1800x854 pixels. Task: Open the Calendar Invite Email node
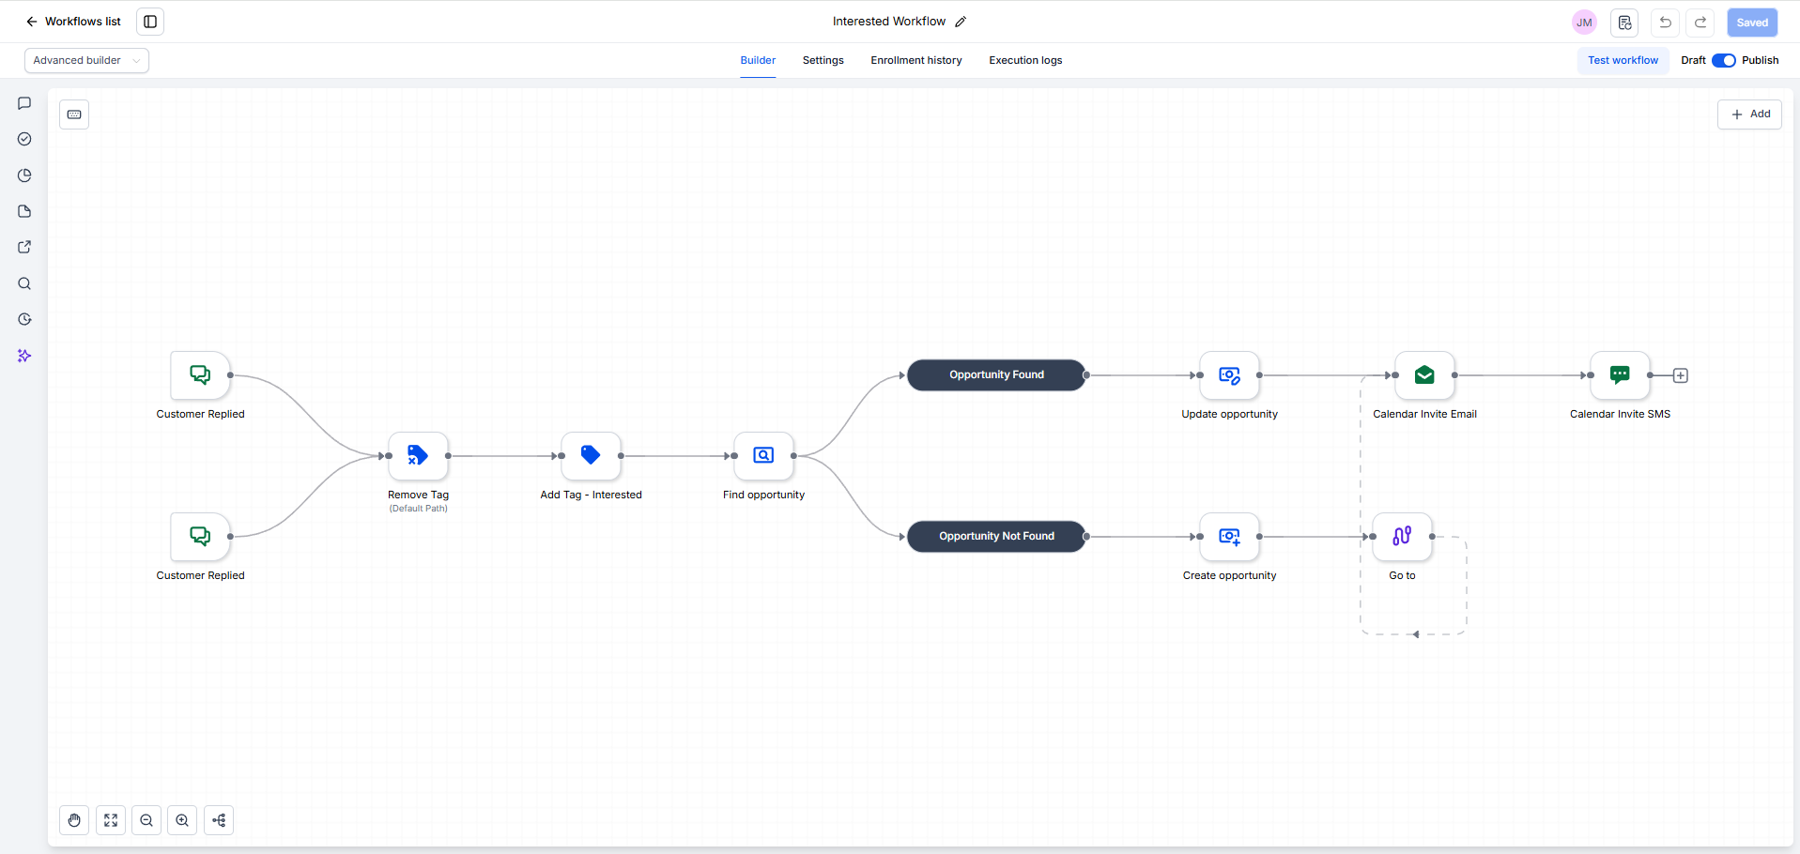click(x=1424, y=375)
